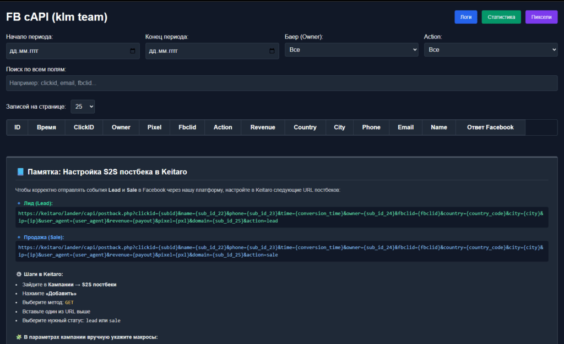Open the Статистика page button

[x=501, y=17]
